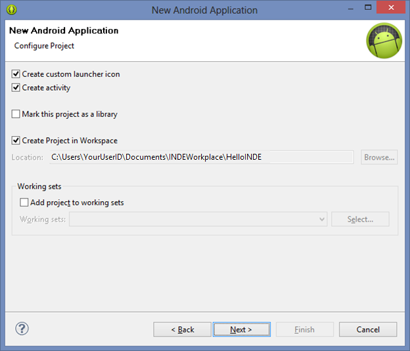Uncheck Create custom launcher icon
Viewport: 410px width, 351px height.
click(x=16, y=74)
